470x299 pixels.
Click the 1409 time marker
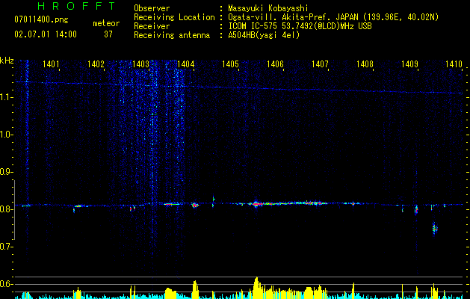click(x=409, y=64)
